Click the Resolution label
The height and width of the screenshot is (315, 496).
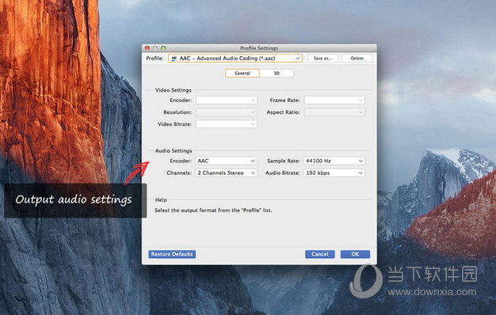(x=177, y=112)
